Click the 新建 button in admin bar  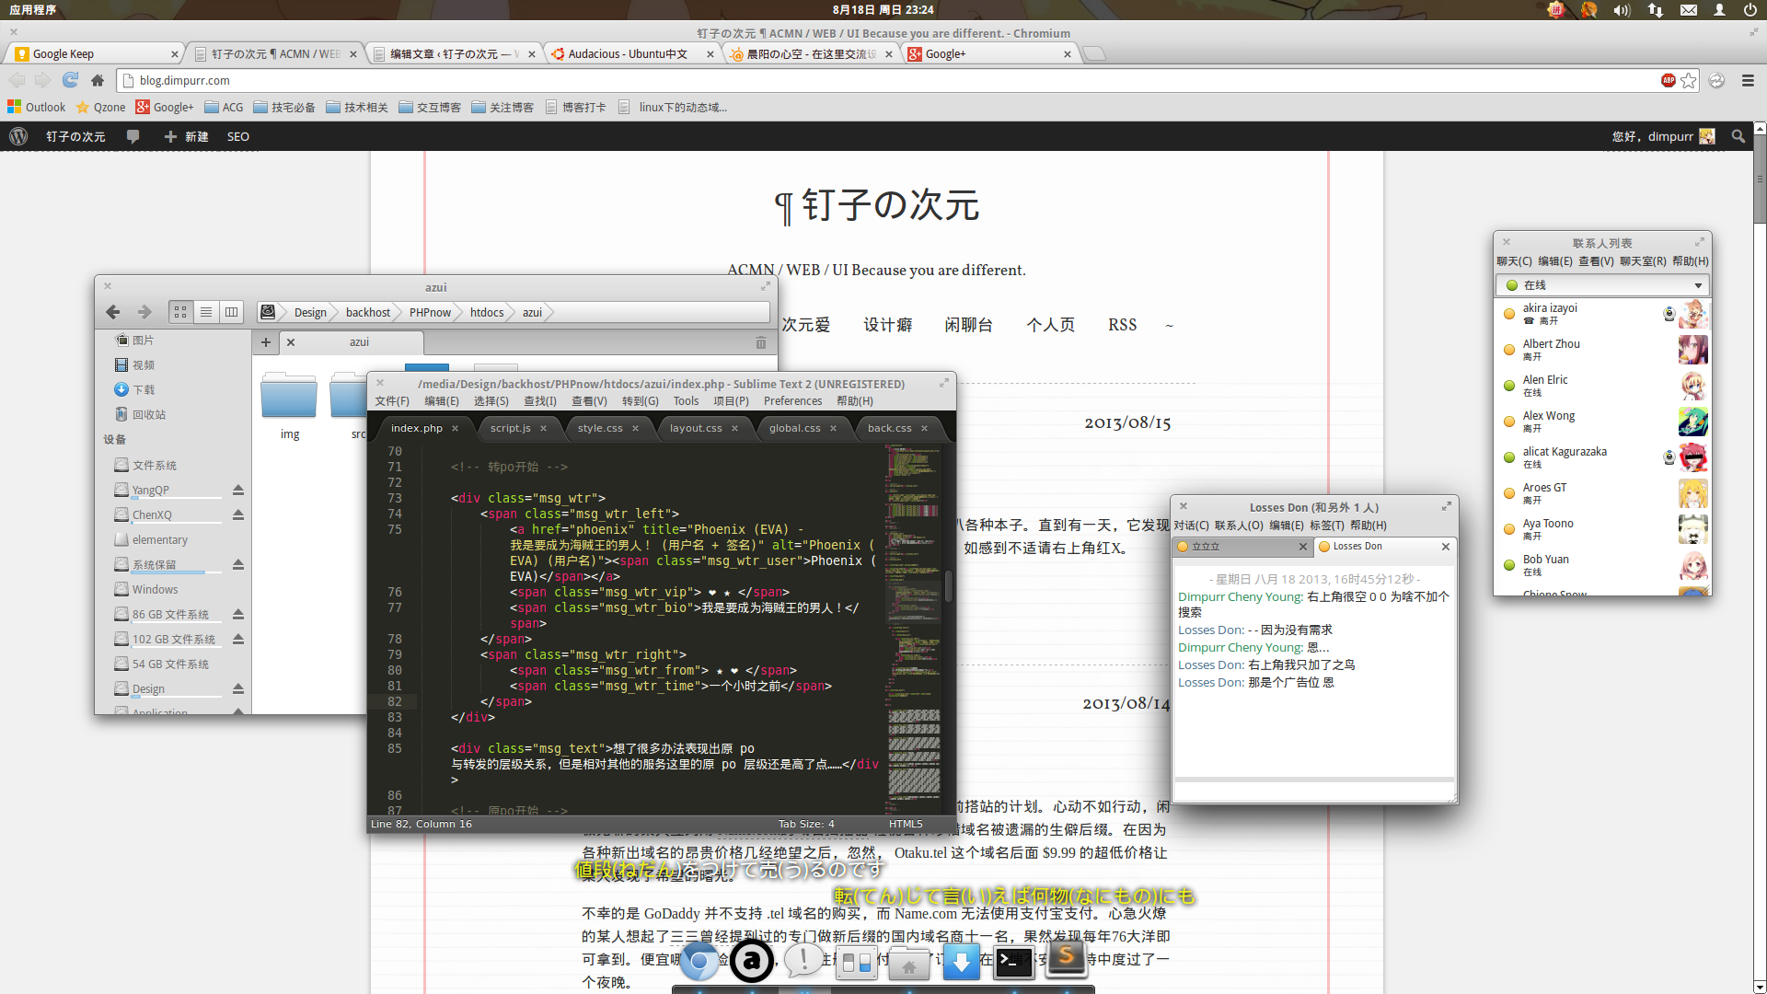click(187, 136)
